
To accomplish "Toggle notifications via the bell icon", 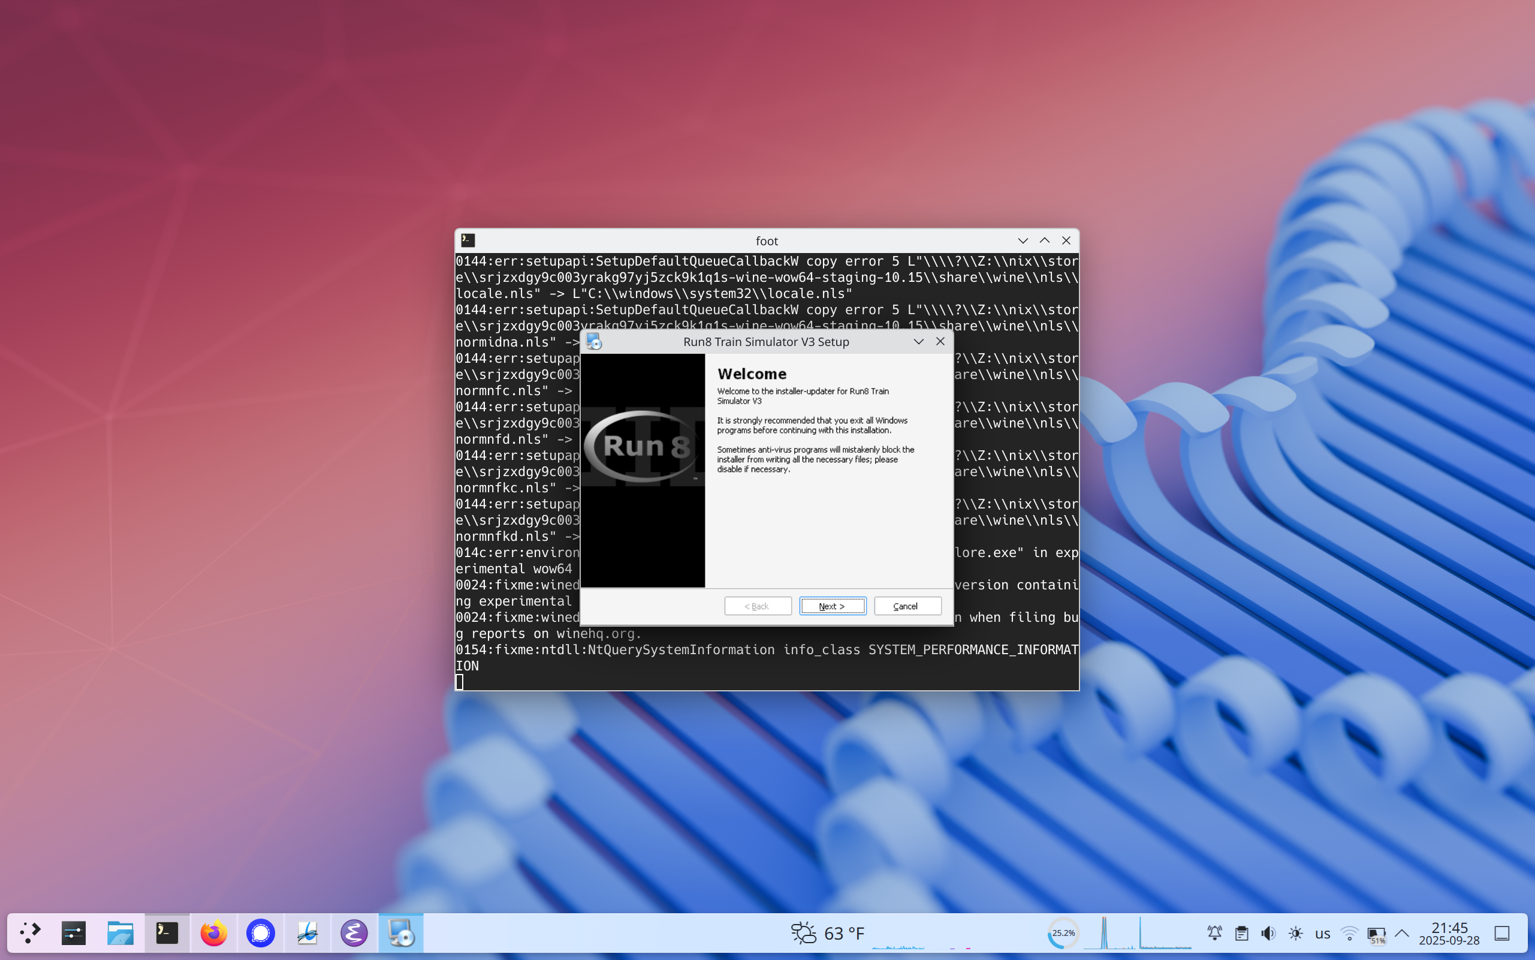I will [1214, 932].
